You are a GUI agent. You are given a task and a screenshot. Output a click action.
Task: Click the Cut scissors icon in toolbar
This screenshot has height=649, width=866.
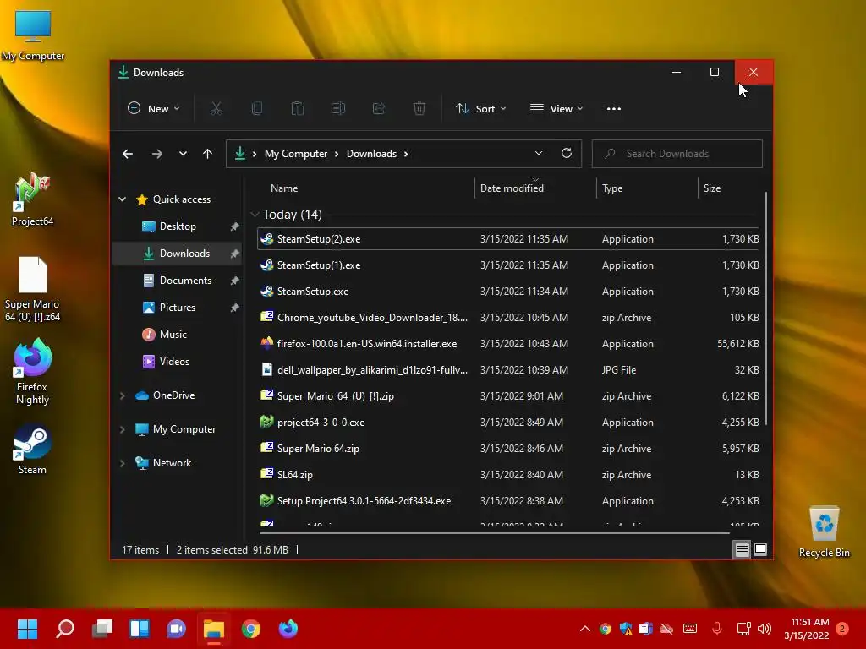[x=216, y=109]
